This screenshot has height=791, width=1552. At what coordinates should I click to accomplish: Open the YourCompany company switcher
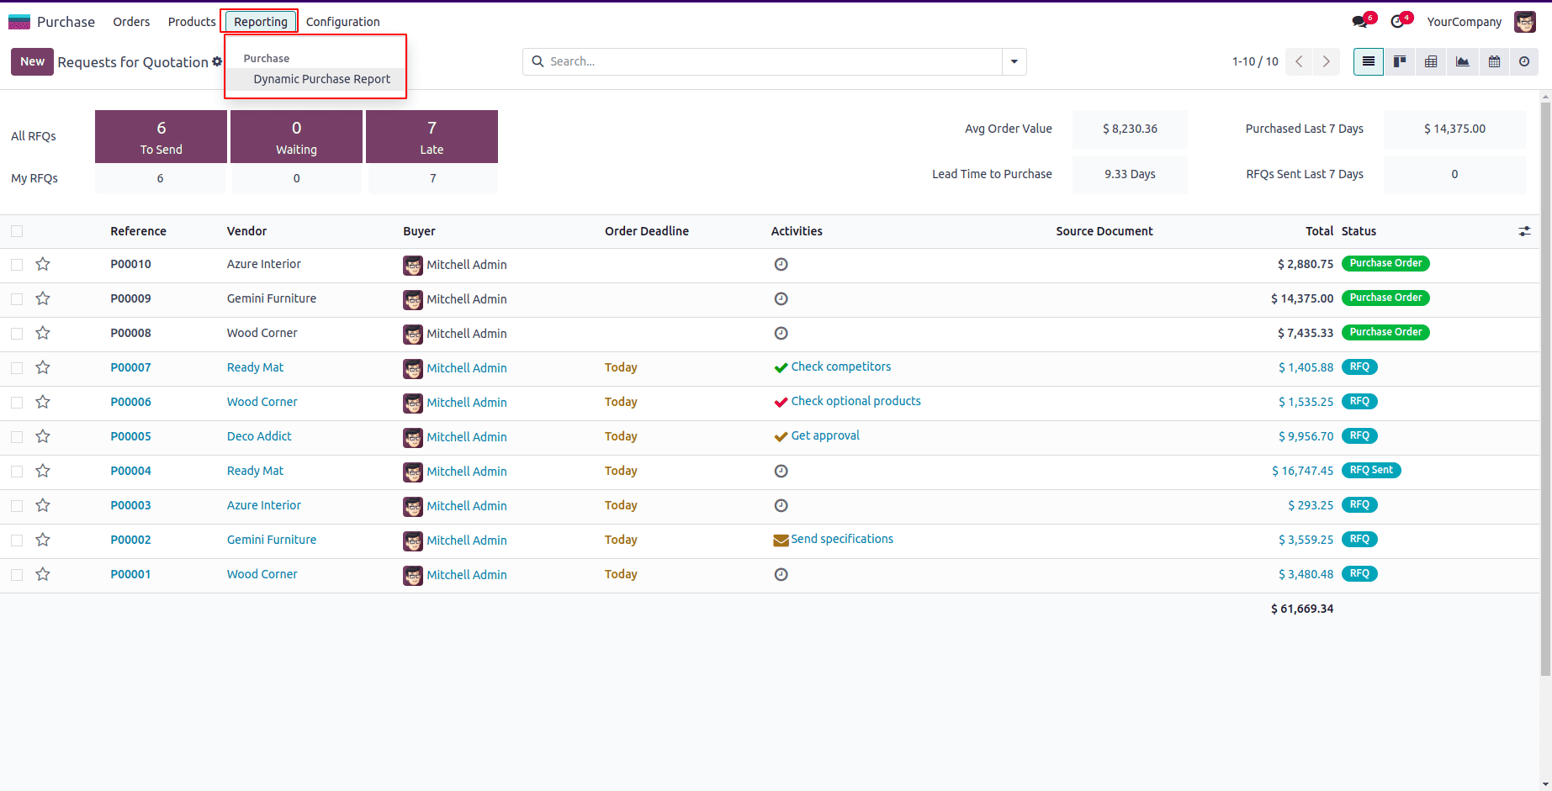click(1464, 22)
